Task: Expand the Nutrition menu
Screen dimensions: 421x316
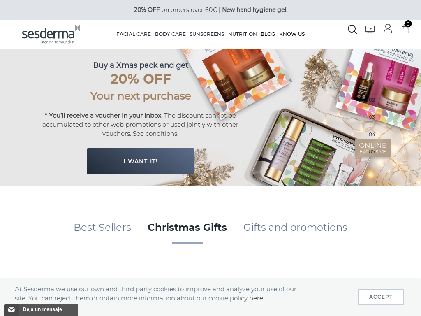Action: [x=243, y=34]
